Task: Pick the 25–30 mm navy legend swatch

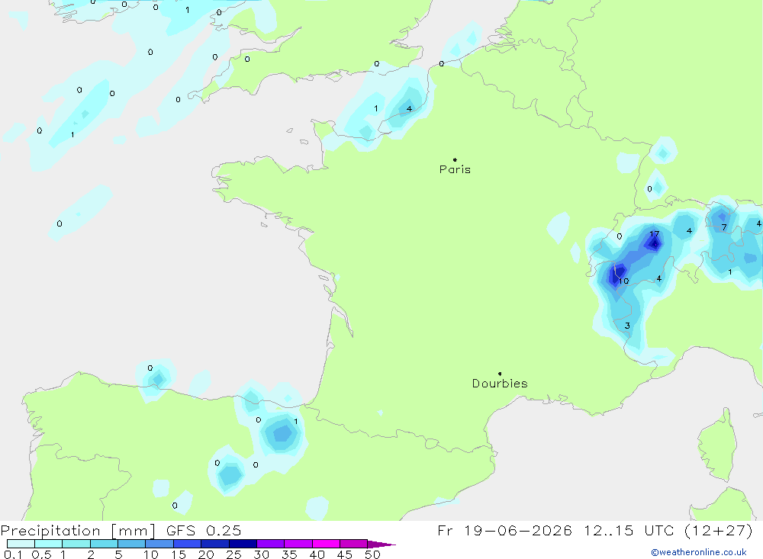Action: pyautogui.click(x=243, y=544)
